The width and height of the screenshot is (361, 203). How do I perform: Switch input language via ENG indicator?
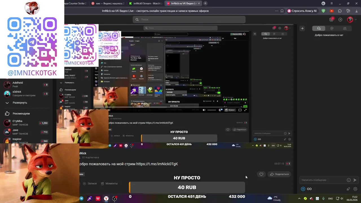[x=330, y=198]
